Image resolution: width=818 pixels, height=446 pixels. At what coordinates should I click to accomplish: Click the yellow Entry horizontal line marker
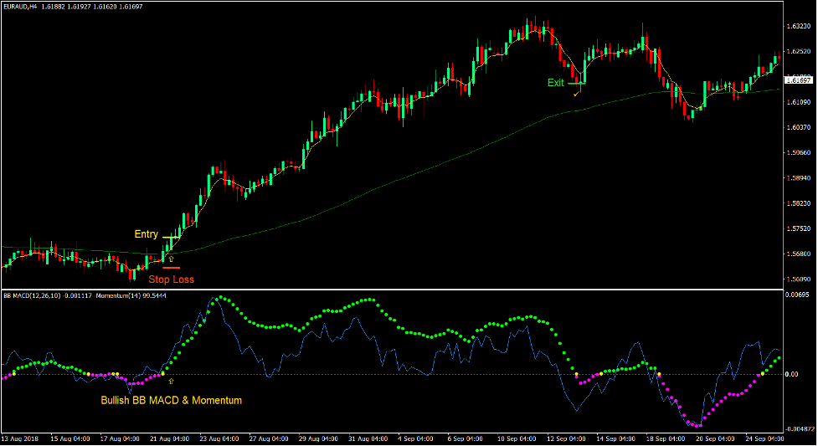(x=170, y=238)
